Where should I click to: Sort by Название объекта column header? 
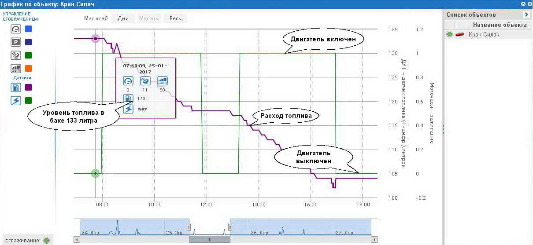click(500, 25)
